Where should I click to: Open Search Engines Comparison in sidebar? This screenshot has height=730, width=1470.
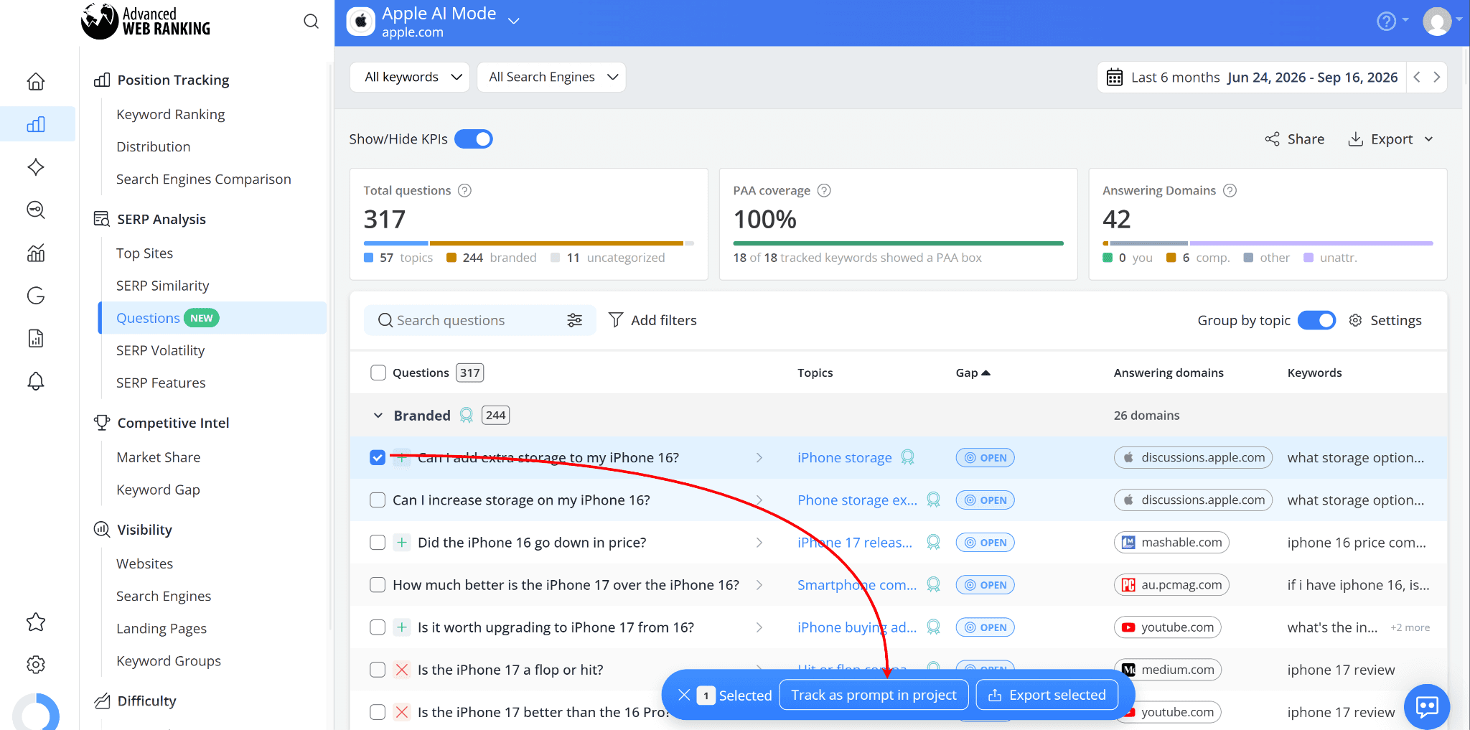[204, 179]
